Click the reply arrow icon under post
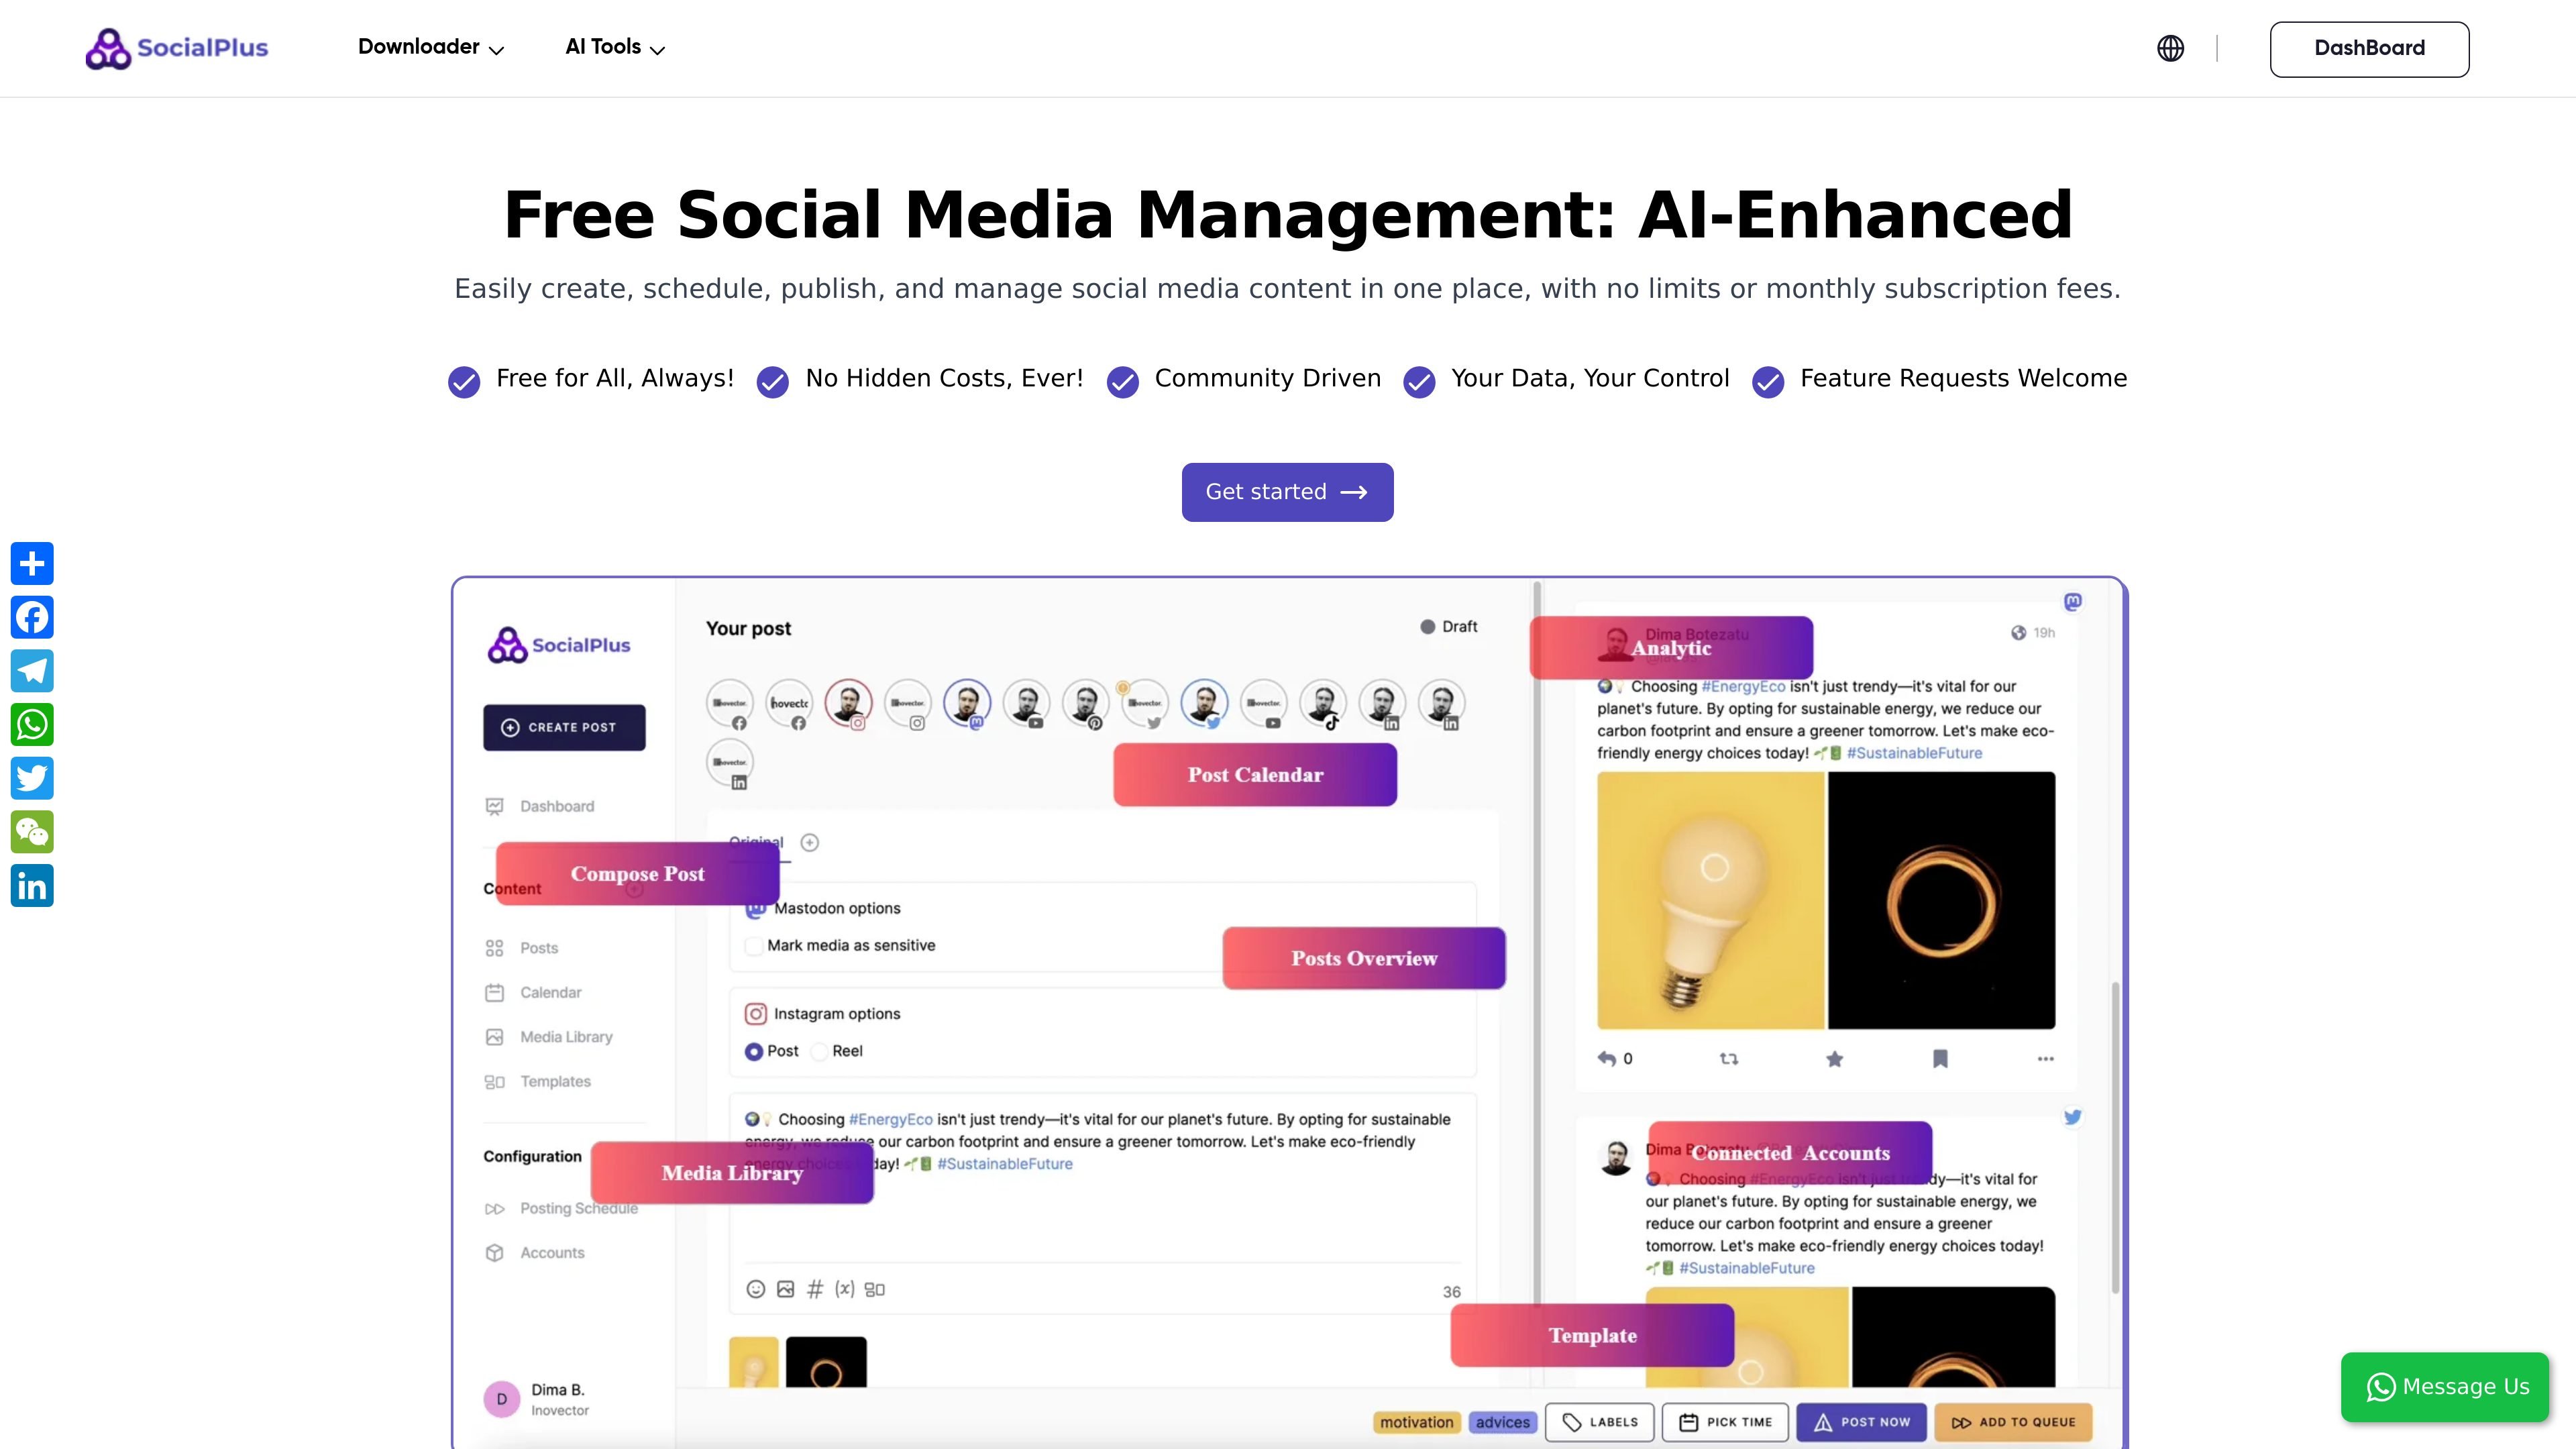Viewport: 2576px width, 1449px height. 1607,1058
